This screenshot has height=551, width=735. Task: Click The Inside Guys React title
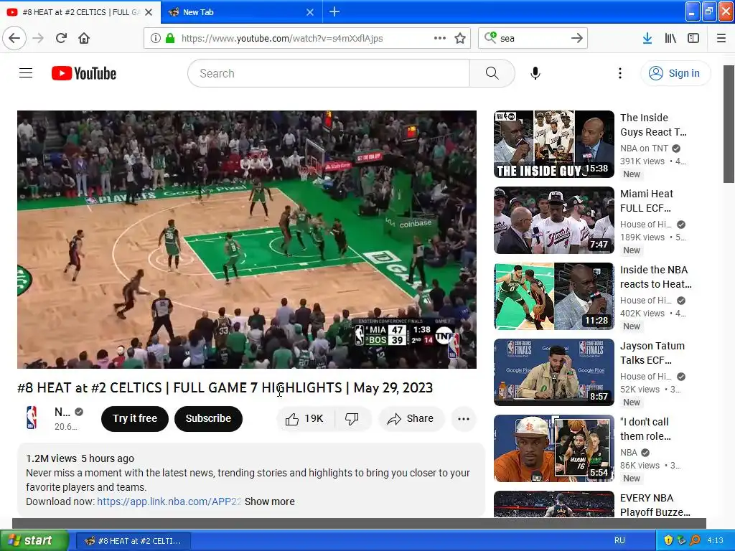[x=653, y=125]
